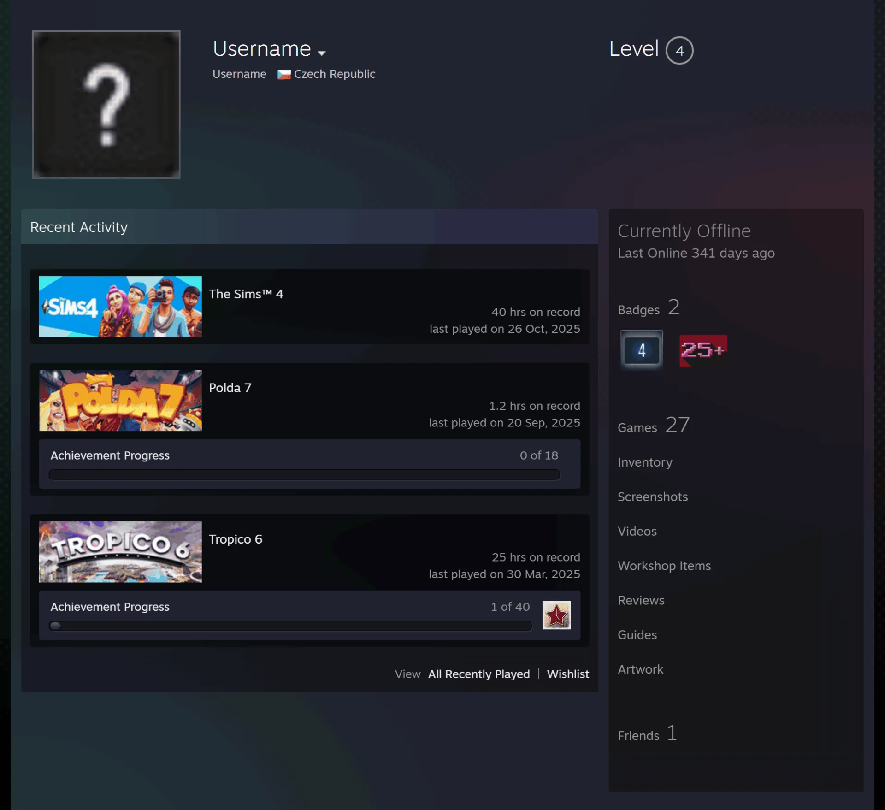This screenshot has height=810, width=885.
Task: Open the Badges section link
Action: pos(649,308)
